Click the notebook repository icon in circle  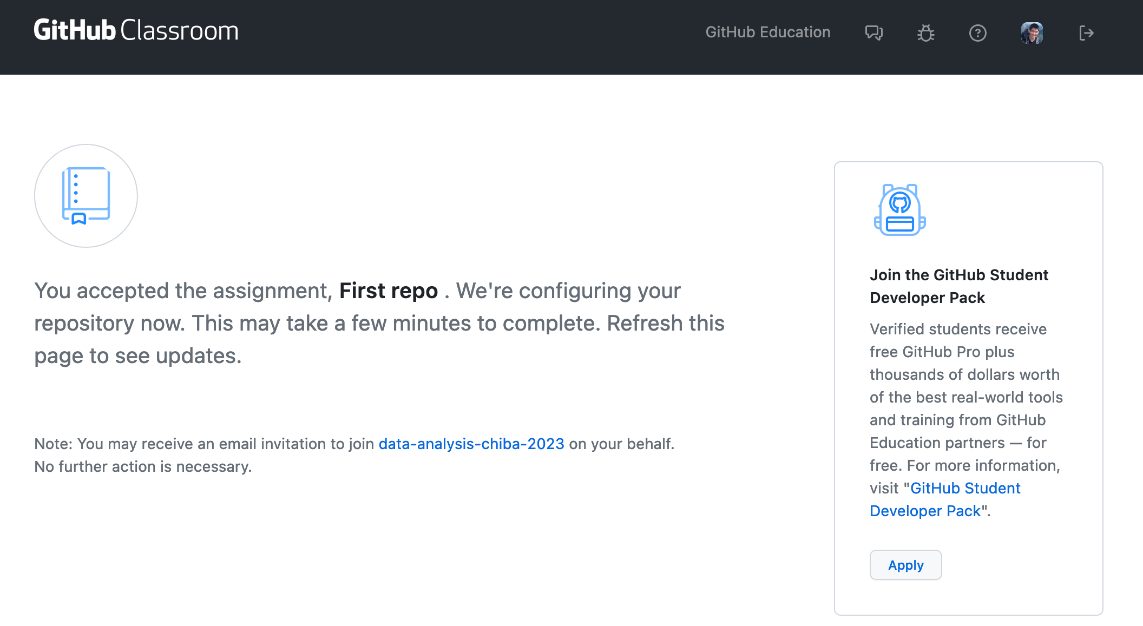[x=86, y=196]
